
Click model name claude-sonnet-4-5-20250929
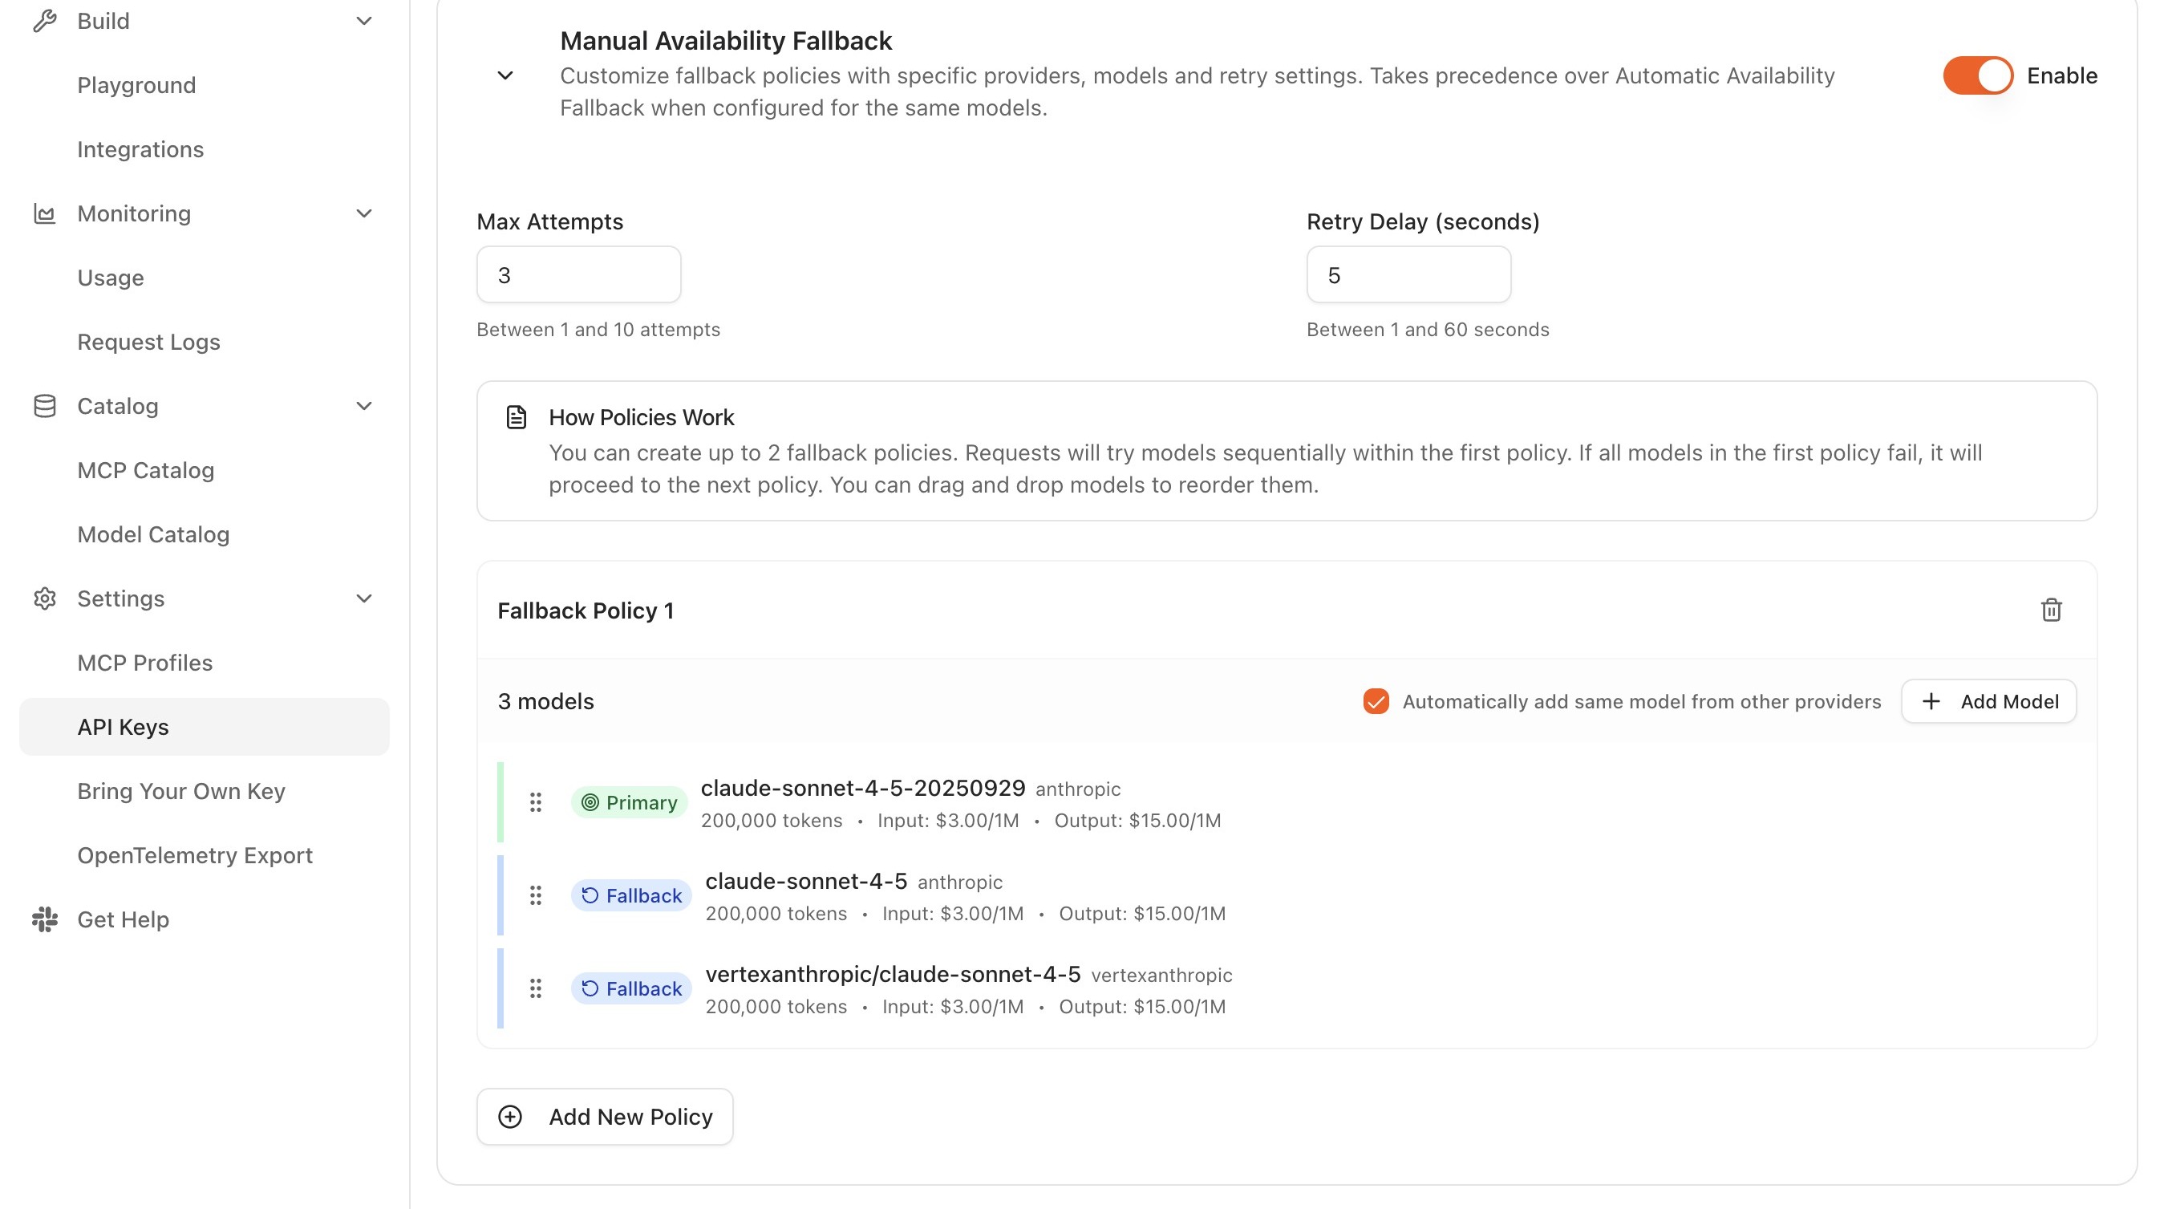point(863,788)
